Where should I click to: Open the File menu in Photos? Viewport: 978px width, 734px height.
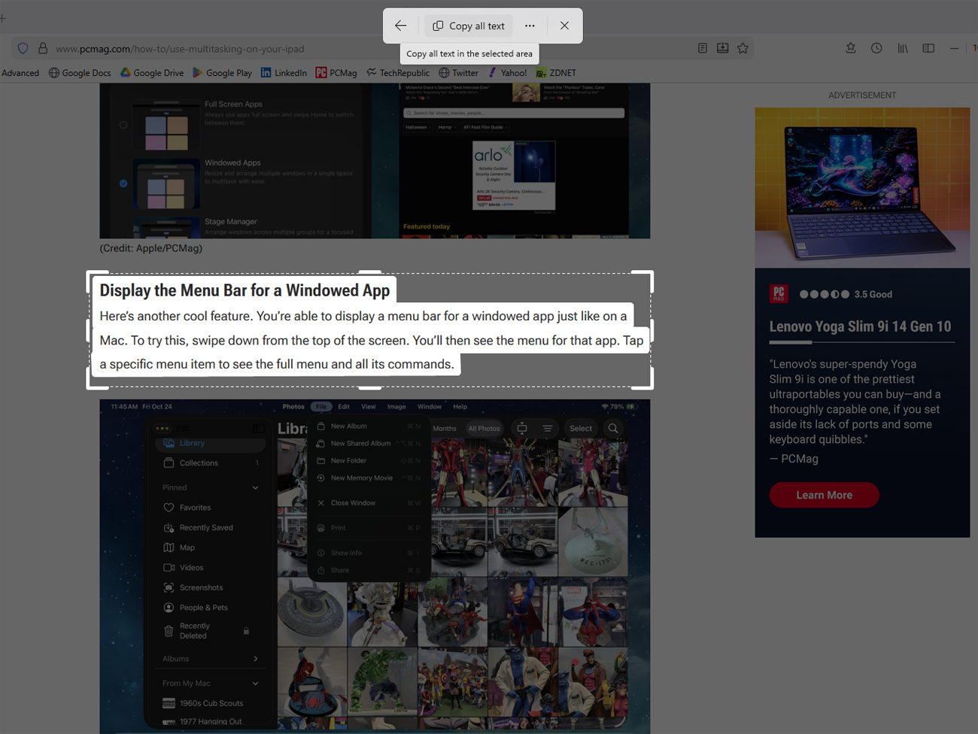[321, 407]
